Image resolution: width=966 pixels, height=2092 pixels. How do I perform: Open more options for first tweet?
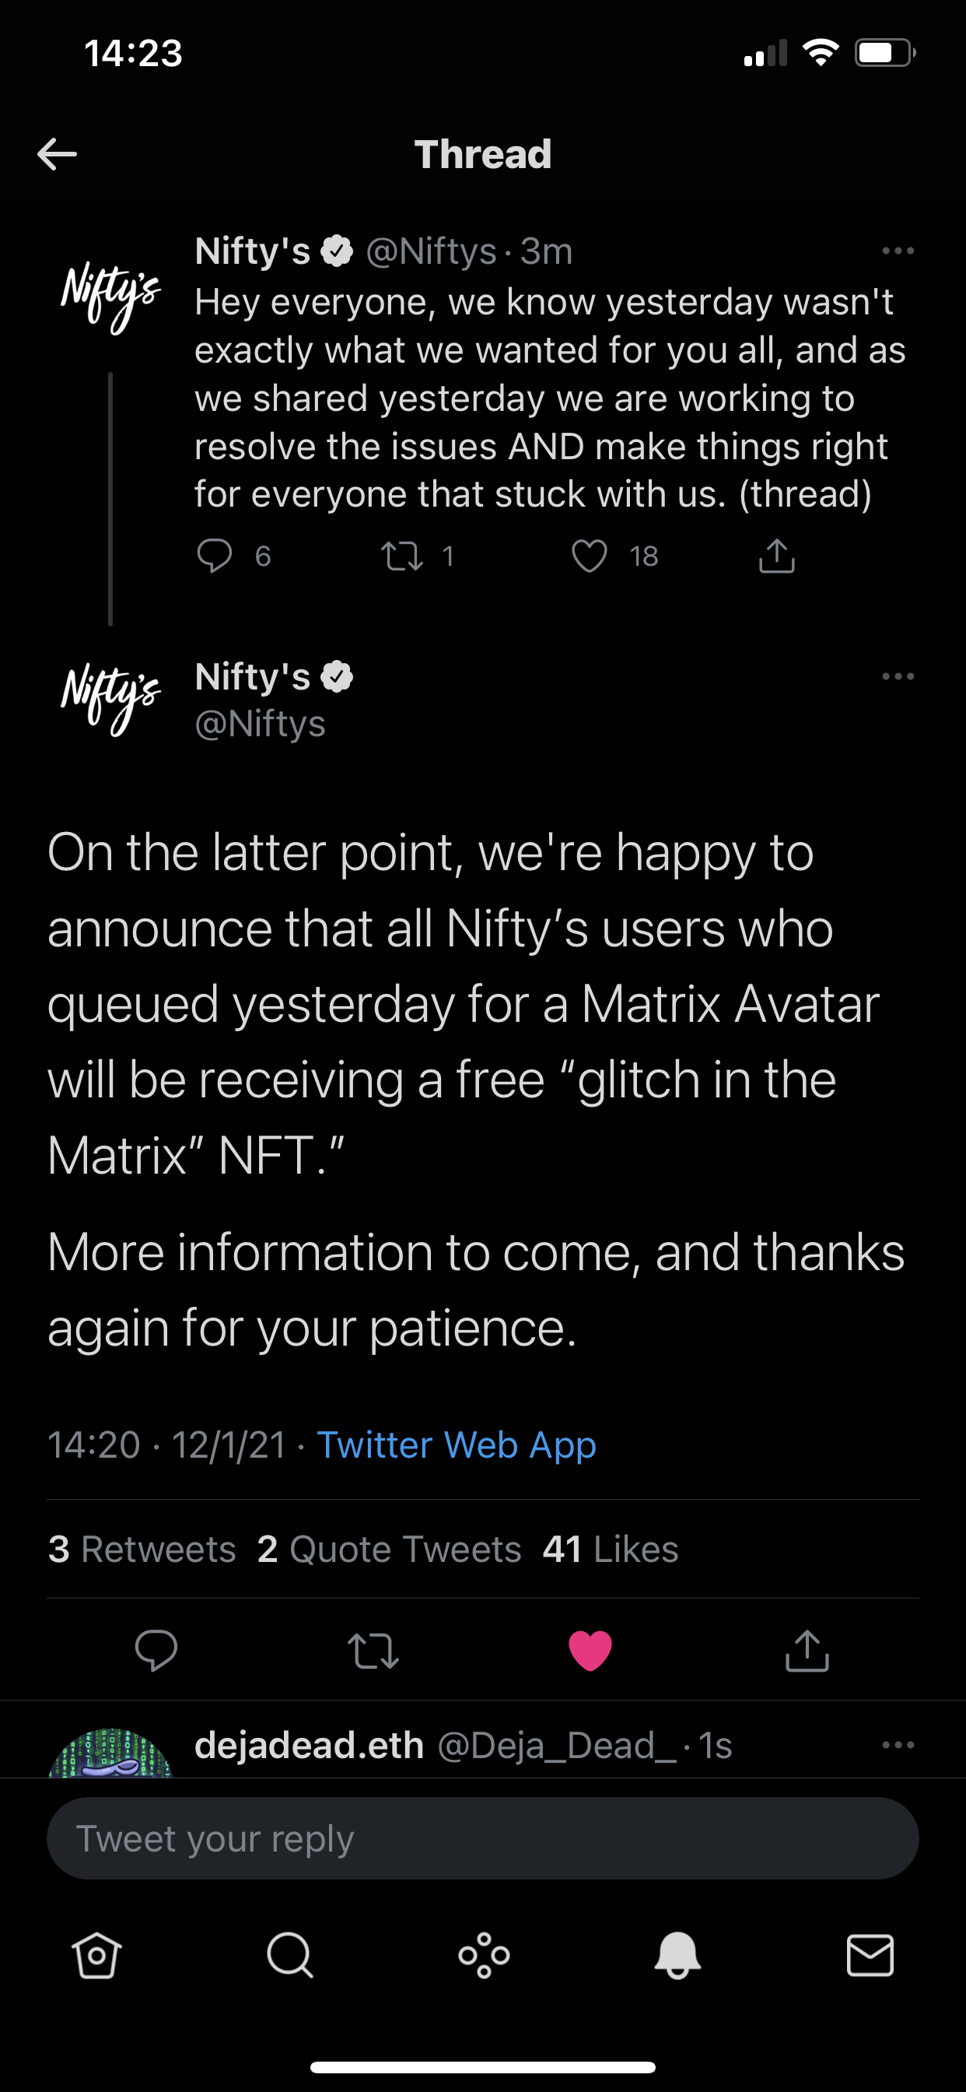tap(898, 251)
